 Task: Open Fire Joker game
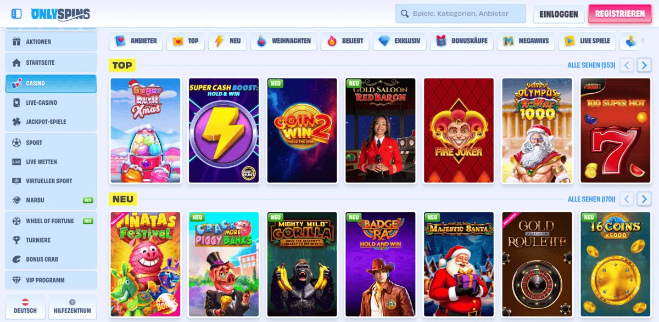point(459,131)
